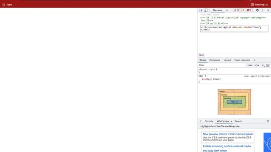The width and height of the screenshot is (271, 152).
Task: Open the Layout tab
Action: pyautogui.click(x=227, y=60)
